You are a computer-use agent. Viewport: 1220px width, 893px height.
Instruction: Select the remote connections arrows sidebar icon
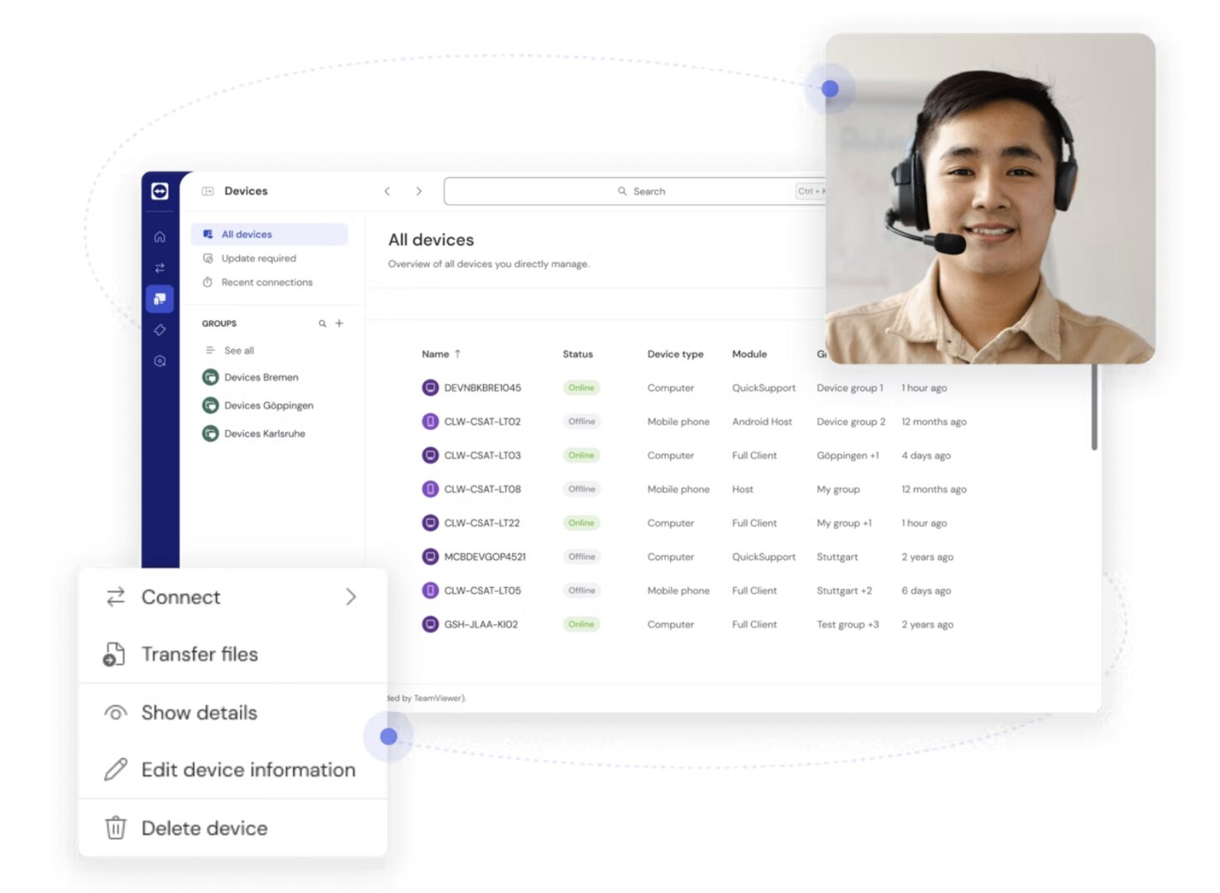[x=160, y=268]
